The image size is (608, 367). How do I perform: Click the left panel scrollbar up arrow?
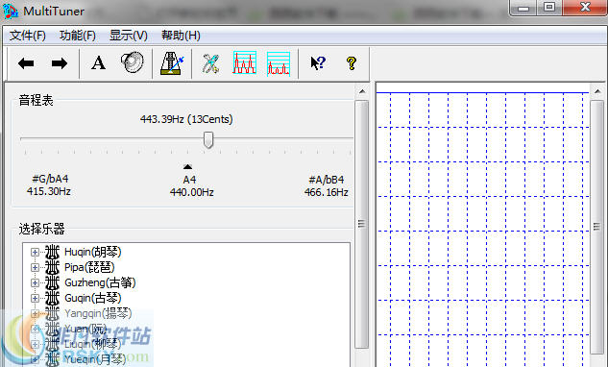[x=362, y=92]
